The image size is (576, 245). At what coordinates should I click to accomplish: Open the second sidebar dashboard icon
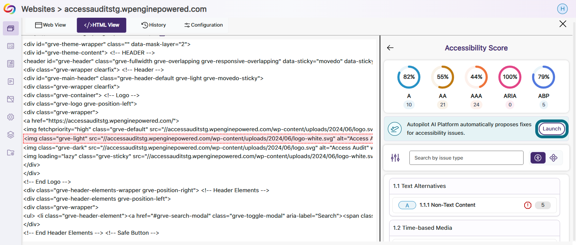point(11,46)
